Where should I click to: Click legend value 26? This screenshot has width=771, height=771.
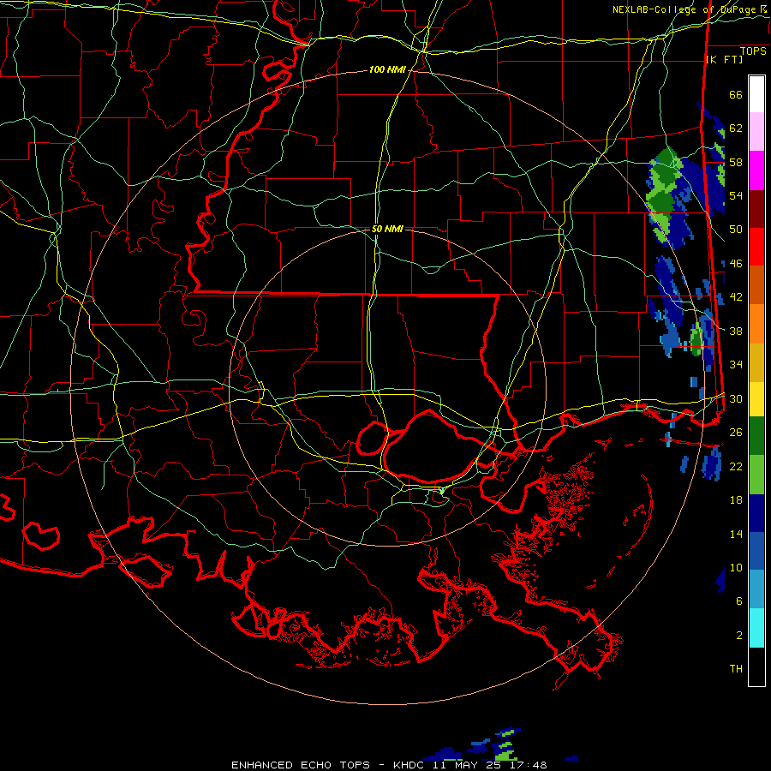click(736, 433)
